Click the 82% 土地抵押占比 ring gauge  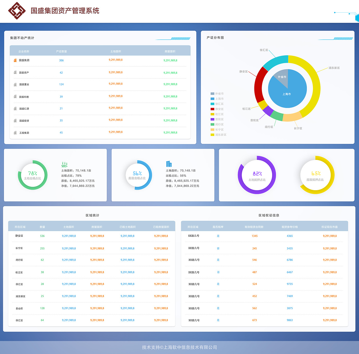click(257, 175)
